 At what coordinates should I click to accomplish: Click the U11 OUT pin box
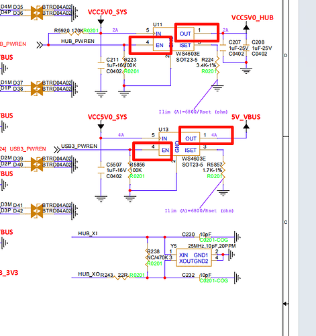tap(197, 32)
